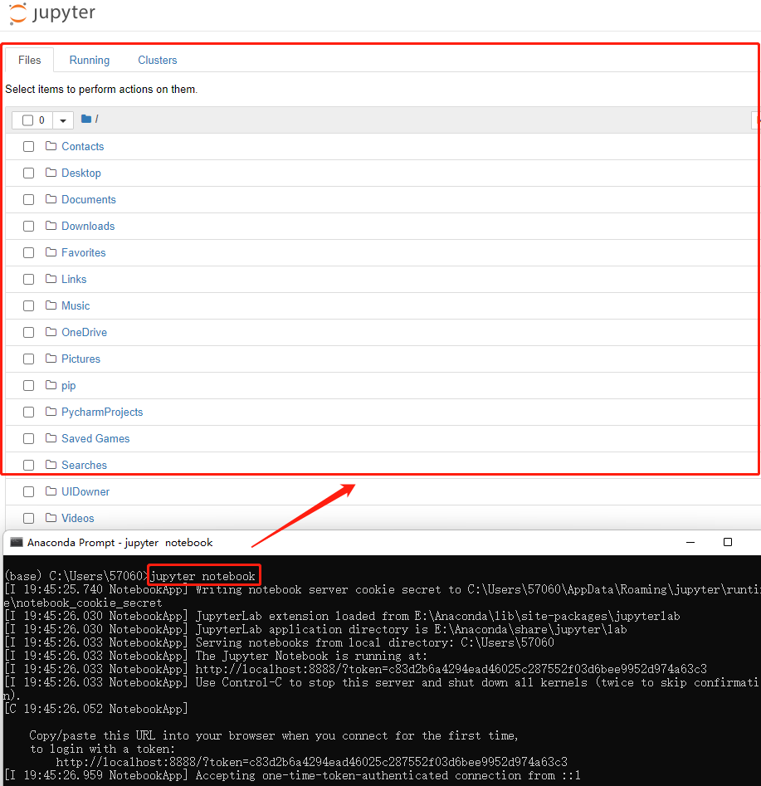Maximize the Anaconda Prompt window
This screenshot has height=786, width=761.
pos(728,542)
